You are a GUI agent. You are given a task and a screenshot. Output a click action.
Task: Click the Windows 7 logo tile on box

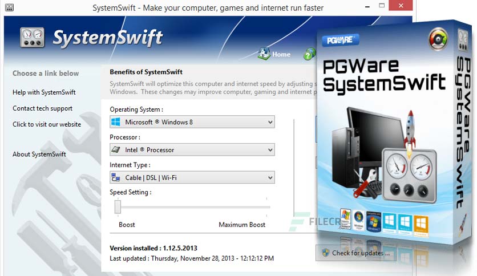(374, 221)
